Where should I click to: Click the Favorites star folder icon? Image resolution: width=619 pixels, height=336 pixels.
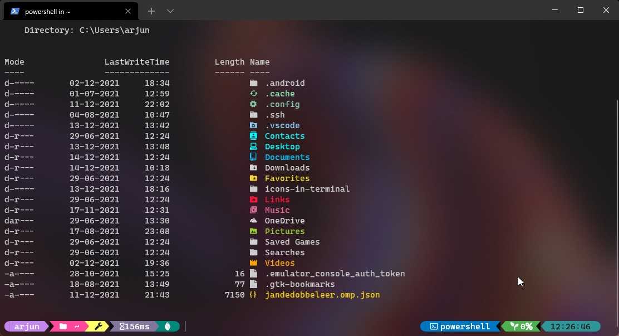(x=253, y=178)
